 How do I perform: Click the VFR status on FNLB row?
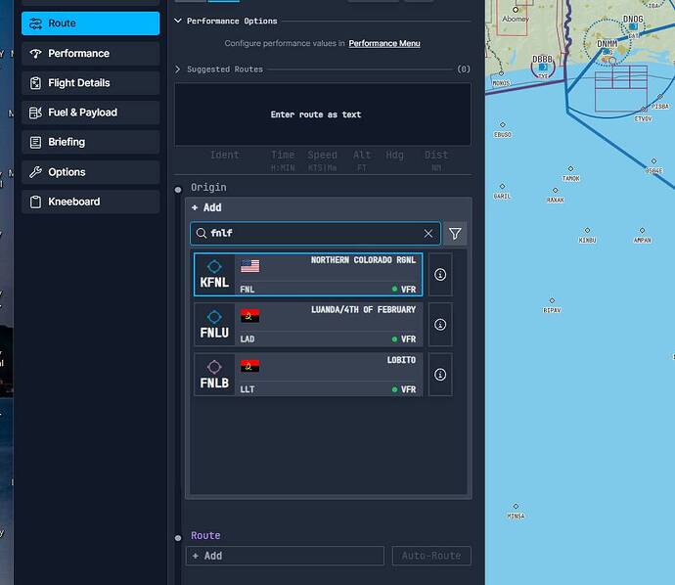[x=404, y=389]
